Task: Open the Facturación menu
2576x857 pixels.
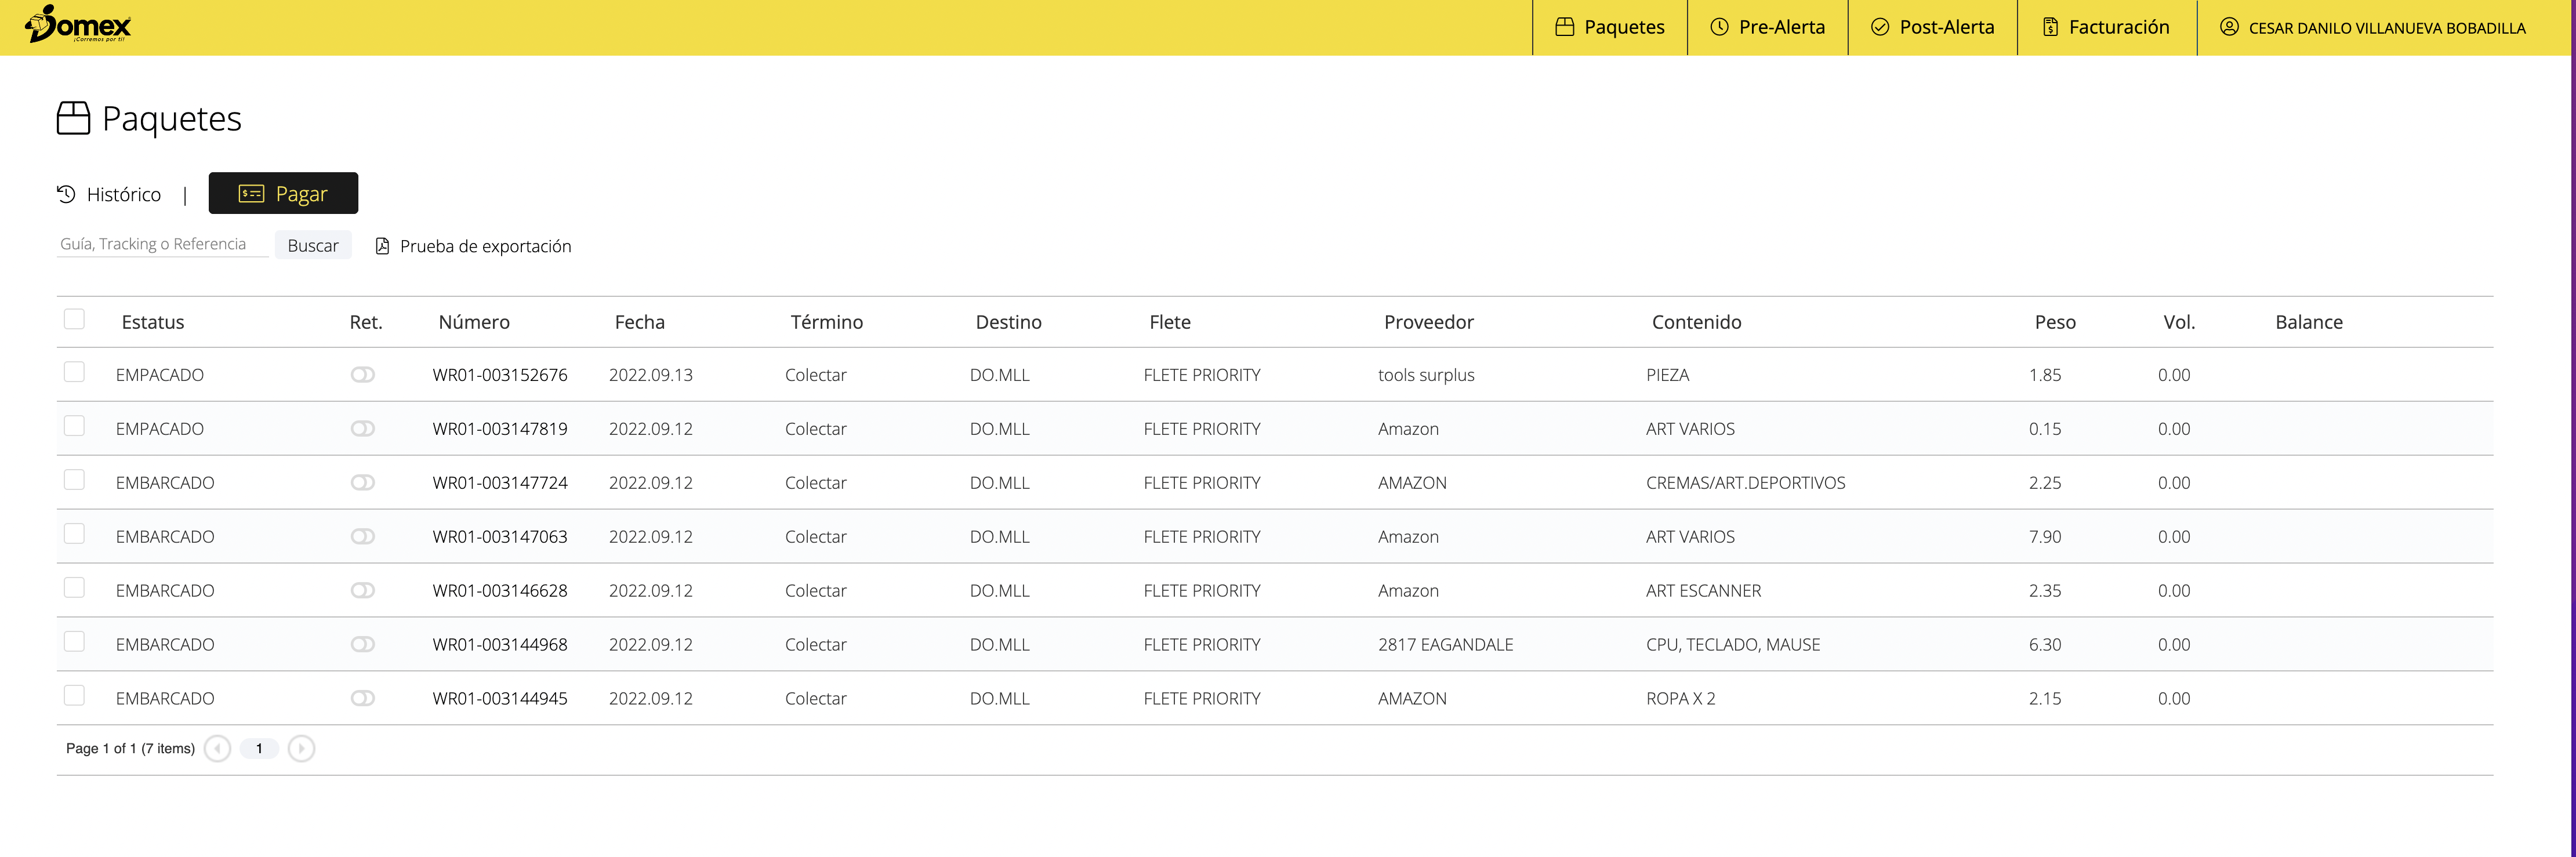Action: tap(2118, 27)
